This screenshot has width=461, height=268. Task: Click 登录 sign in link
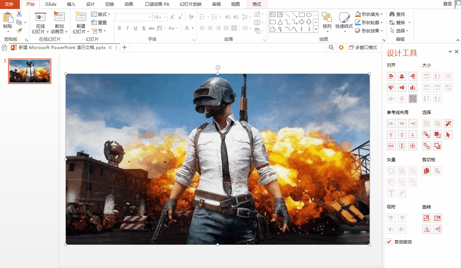click(x=448, y=4)
